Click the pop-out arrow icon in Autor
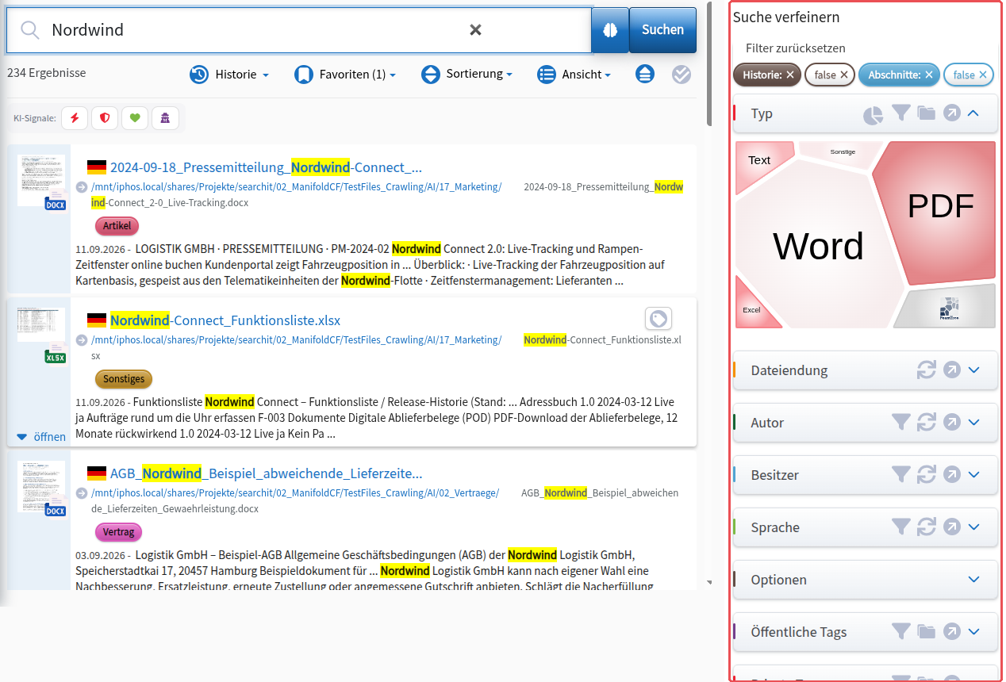Viewport: 1006px width, 682px height. coord(952,423)
